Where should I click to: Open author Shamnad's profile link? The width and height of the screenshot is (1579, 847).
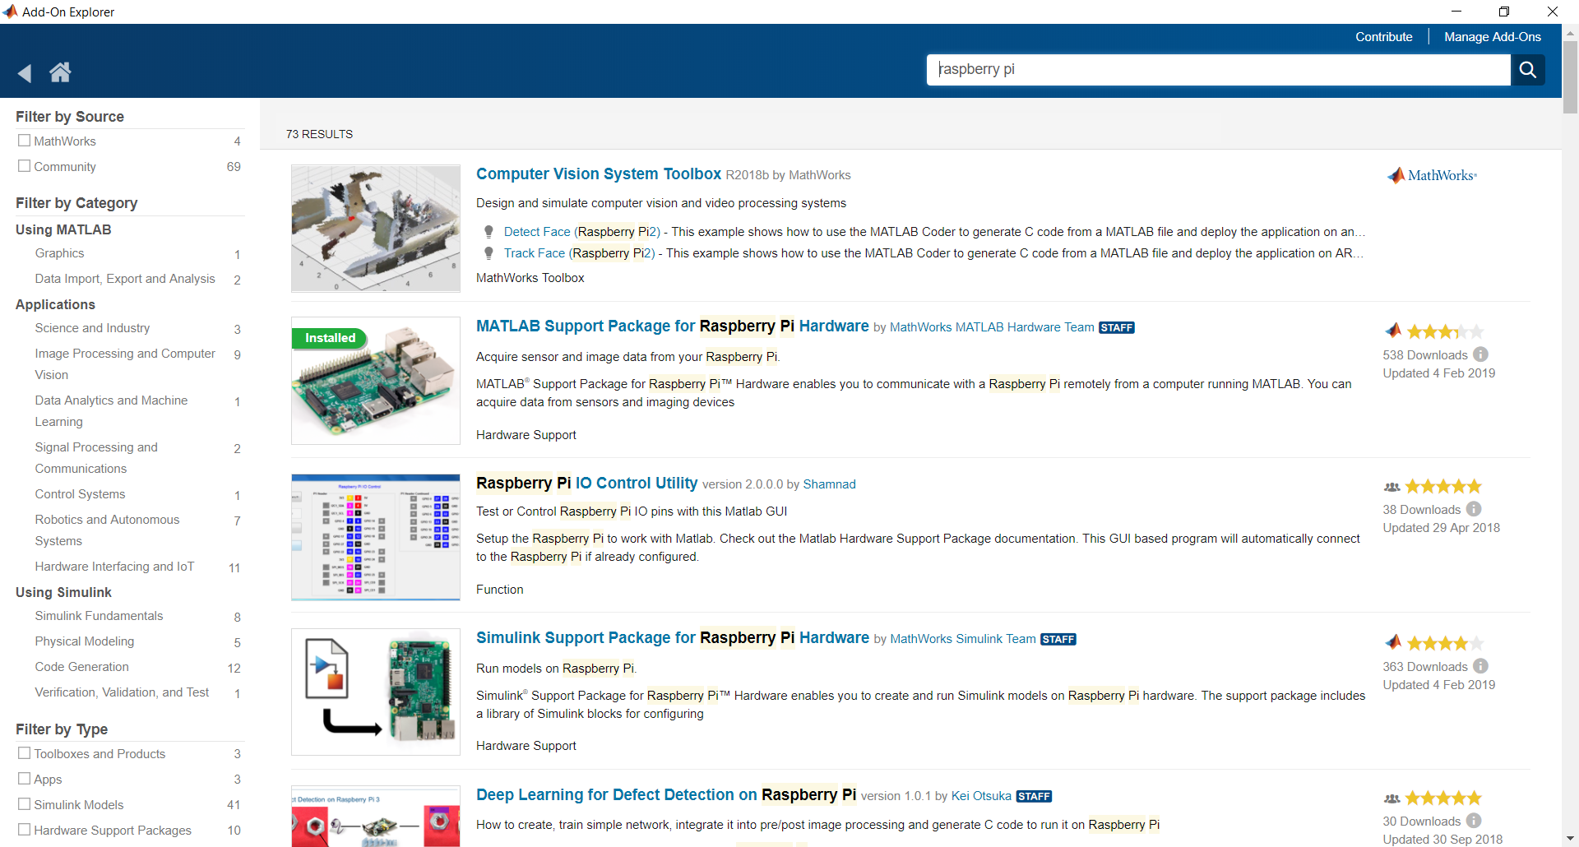[x=829, y=484]
